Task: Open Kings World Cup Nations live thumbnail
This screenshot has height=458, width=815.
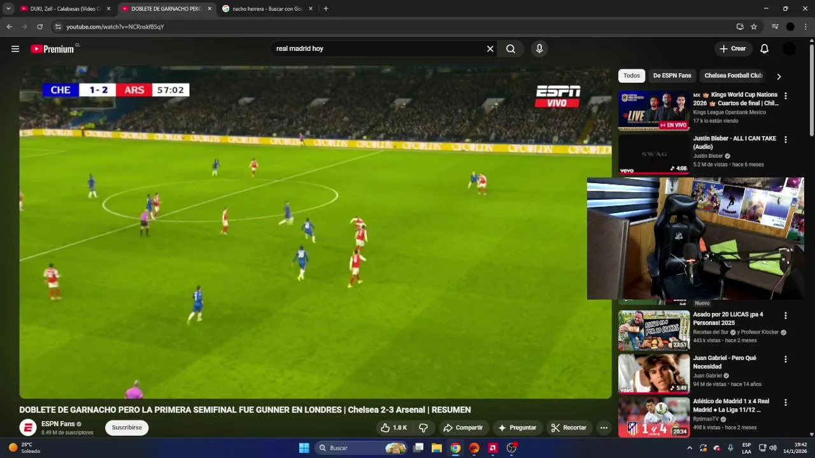Action: click(x=654, y=110)
